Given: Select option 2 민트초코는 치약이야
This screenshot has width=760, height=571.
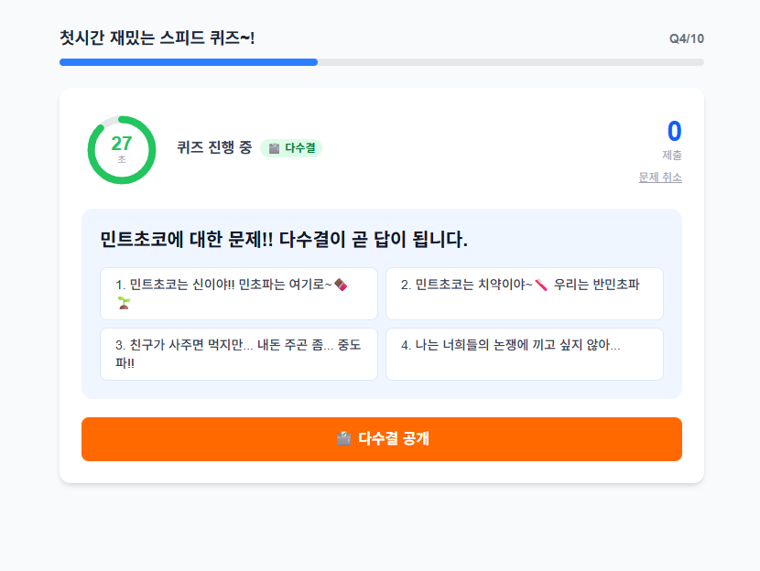Looking at the screenshot, I should click(x=525, y=294).
